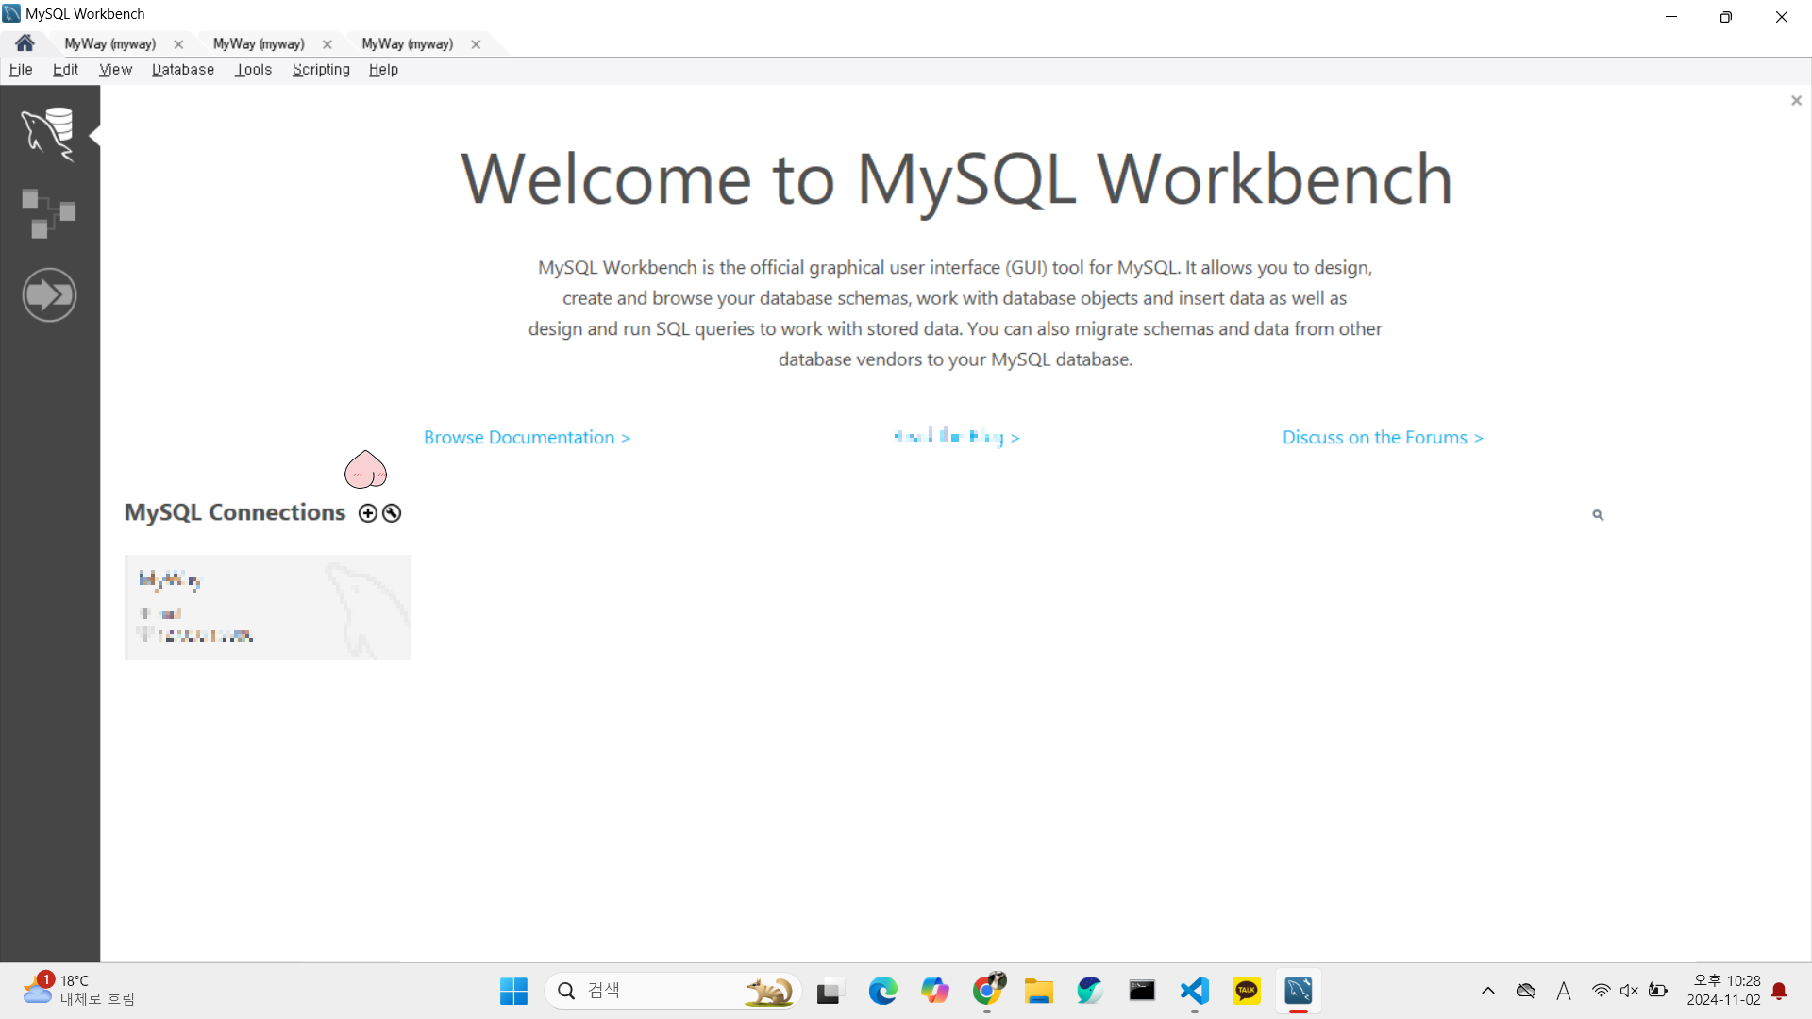Close the first MyWay (myway) tab
The height and width of the screenshot is (1019, 1812).
pyautogui.click(x=178, y=44)
